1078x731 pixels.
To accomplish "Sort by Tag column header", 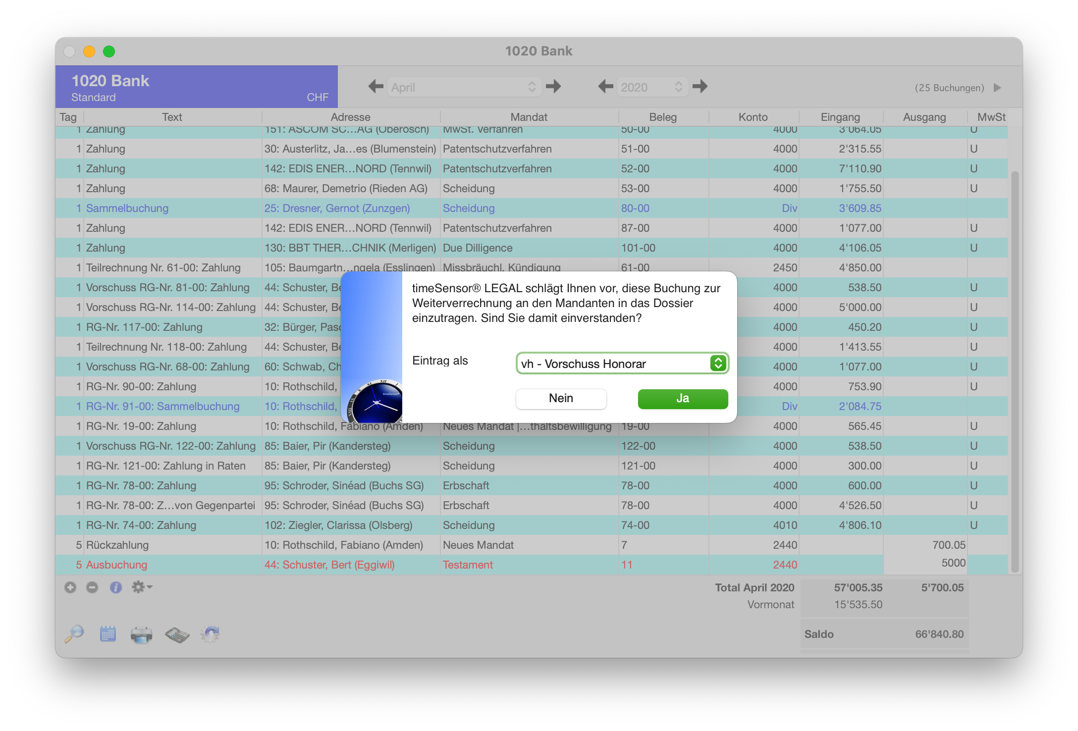I will click(x=68, y=117).
